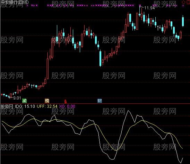Click the last cyan candlestick on the right

[x=183, y=21]
